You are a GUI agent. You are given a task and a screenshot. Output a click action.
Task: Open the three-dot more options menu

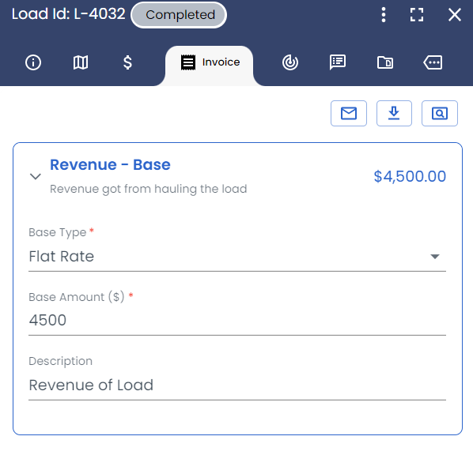coord(384,15)
